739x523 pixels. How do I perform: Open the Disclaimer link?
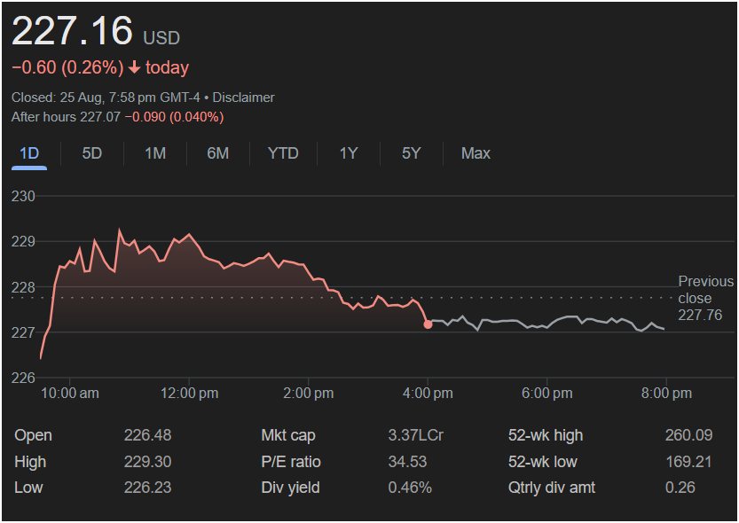[x=244, y=98]
